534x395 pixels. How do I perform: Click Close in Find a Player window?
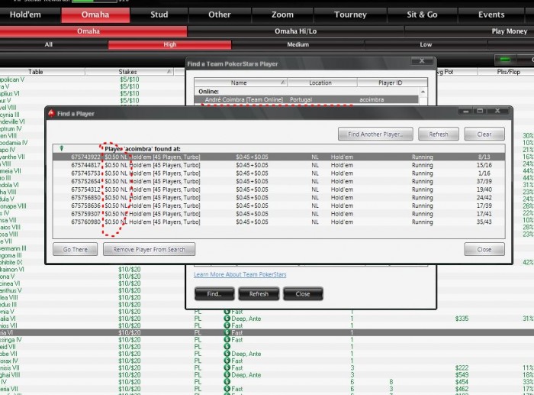[x=484, y=249]
